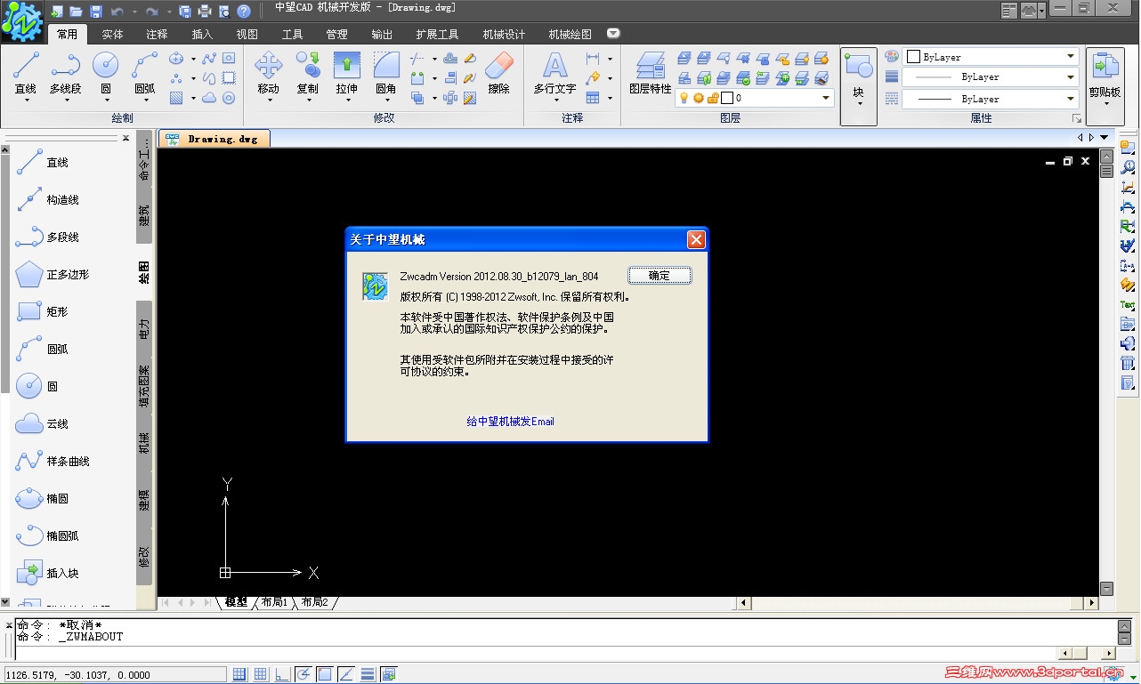Click the open folder icon in quick access toolbar
1141x684 pixels.
76,12
